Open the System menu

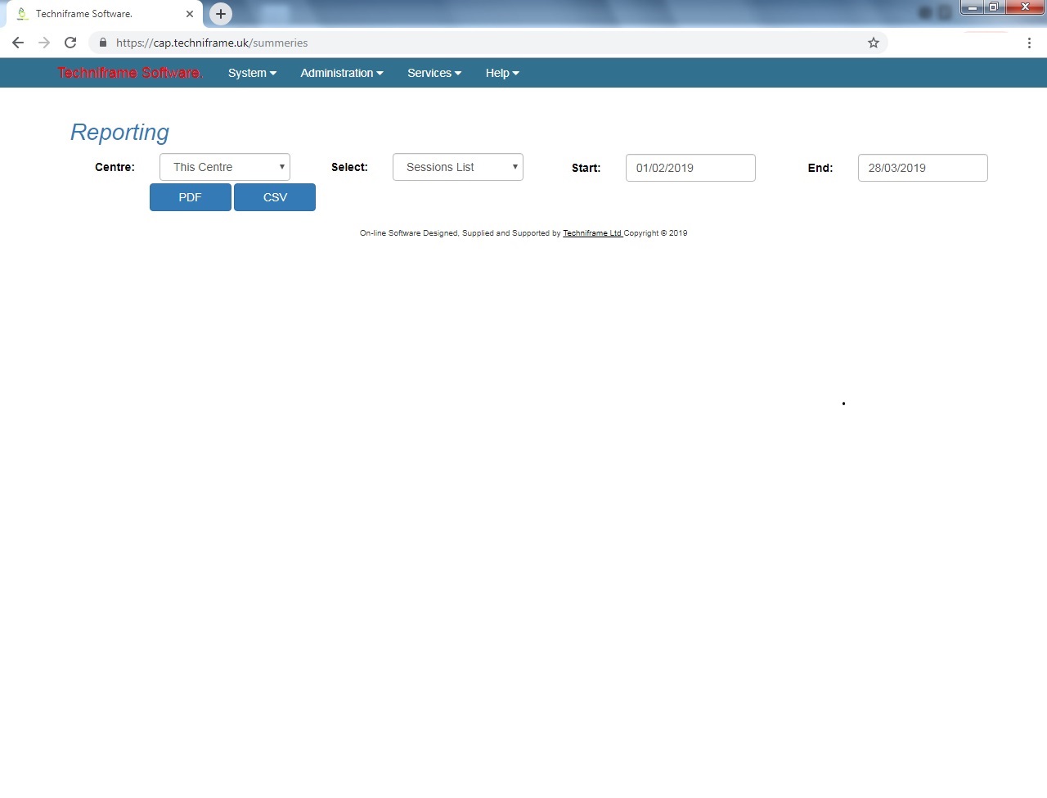click(252, 73)
